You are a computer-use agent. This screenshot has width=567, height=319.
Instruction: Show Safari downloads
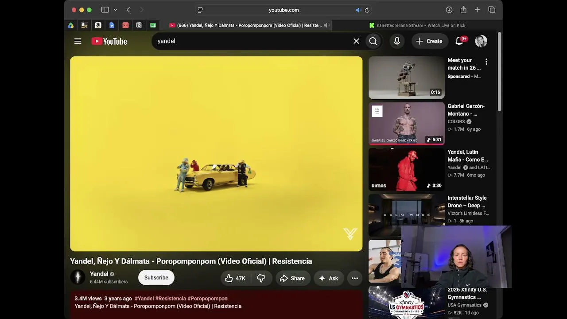[x=449, y=10]
